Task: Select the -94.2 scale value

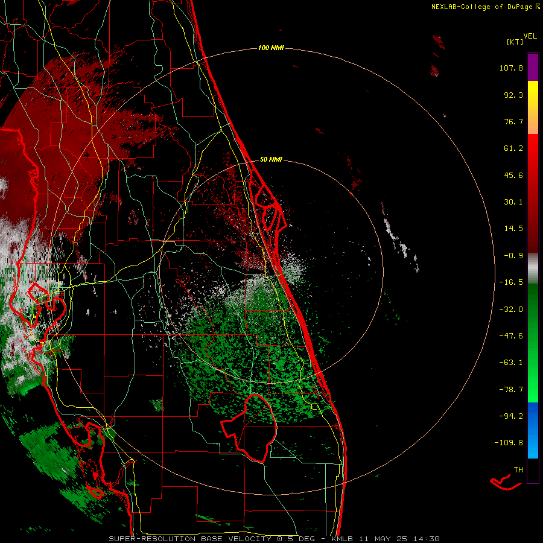Action: [511, 416]
